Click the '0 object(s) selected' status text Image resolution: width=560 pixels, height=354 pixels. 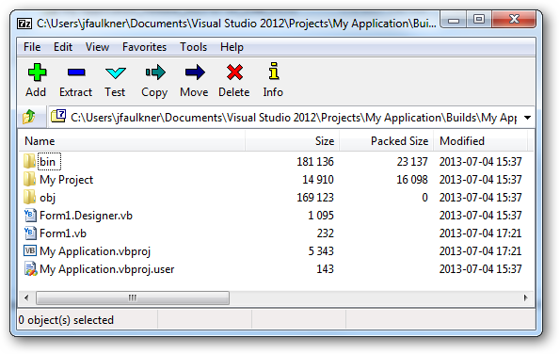pyautogui.click(x=66, y=320)
